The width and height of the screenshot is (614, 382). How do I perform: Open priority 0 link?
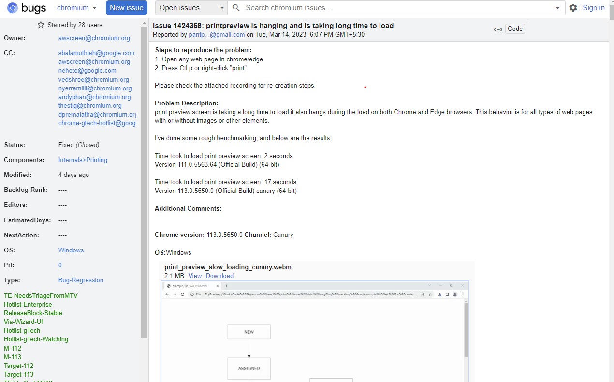point(60,265)
